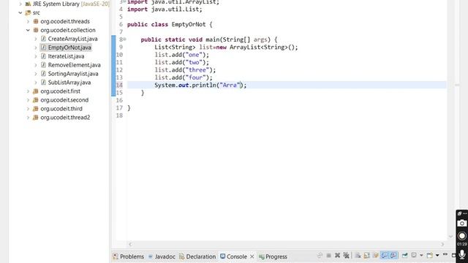Expand IterateList.java node

(36, 56)
